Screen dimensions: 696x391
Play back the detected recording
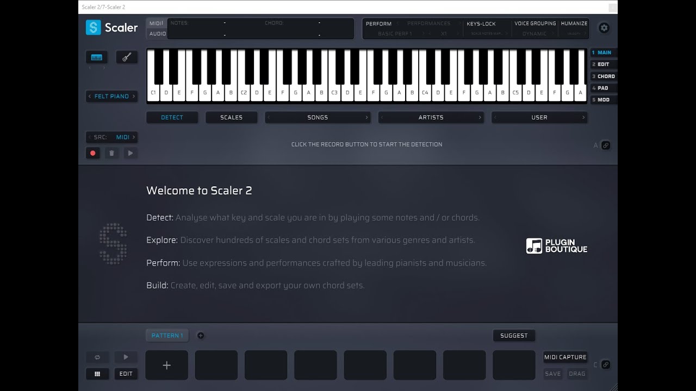[x=130, y=153]
